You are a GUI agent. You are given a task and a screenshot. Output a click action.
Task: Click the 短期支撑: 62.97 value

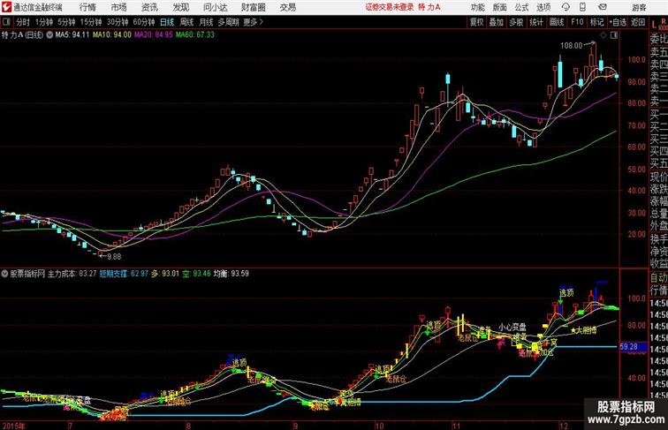[x=124, y=274]
